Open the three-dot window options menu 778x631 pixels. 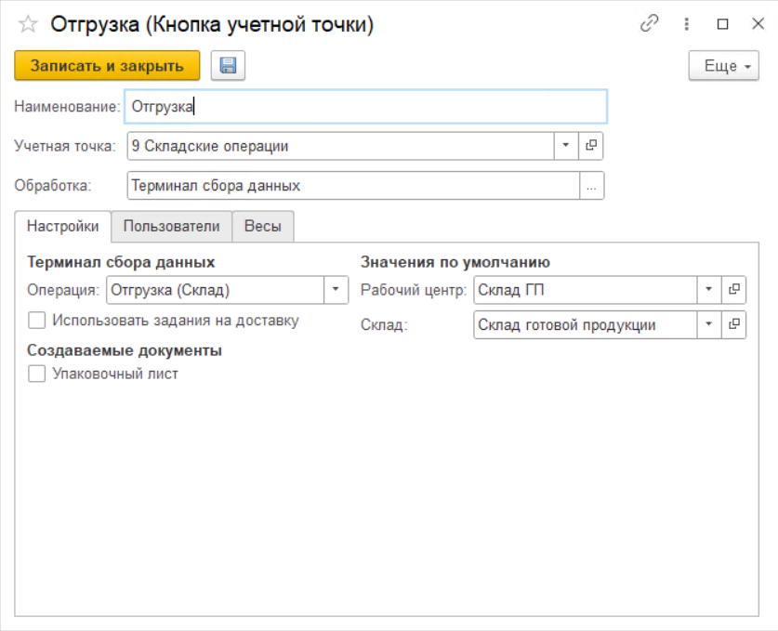687,25
